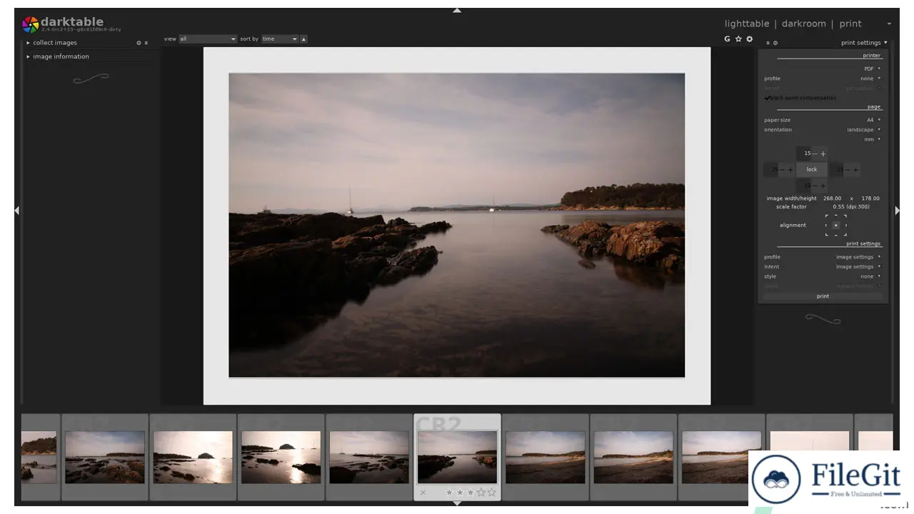Click the darktable logo icon

click(30, 24)
